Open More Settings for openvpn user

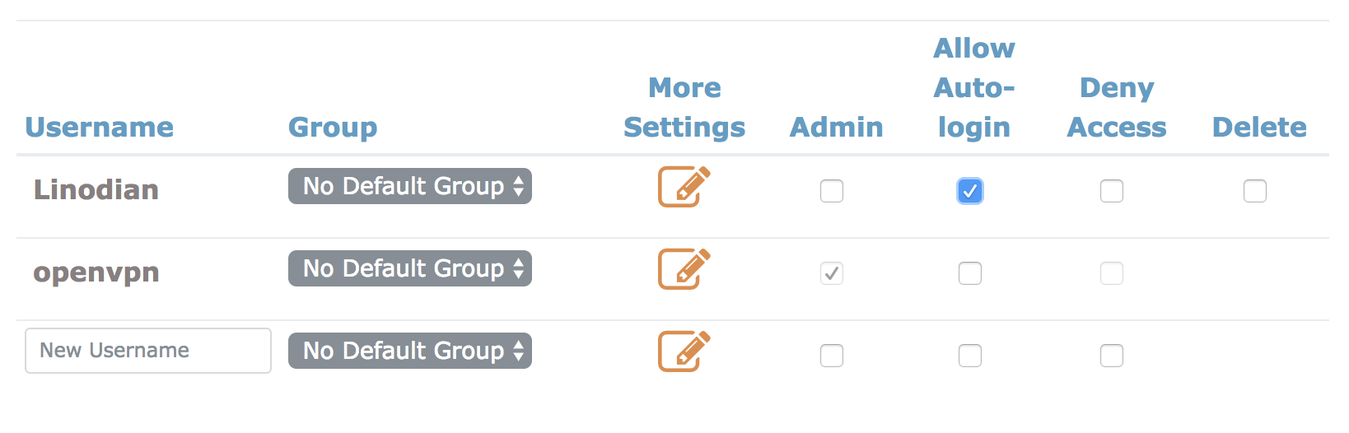tap(684, 269)
